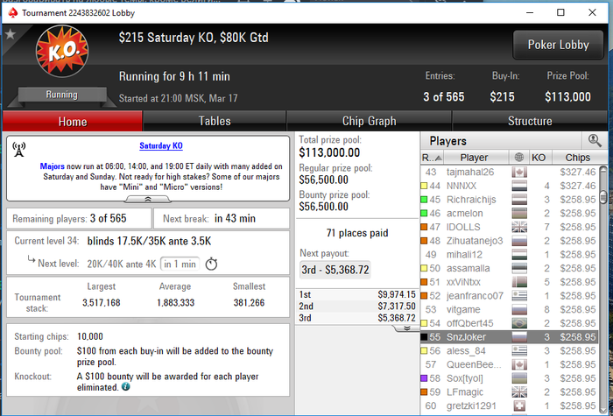Click the Majors link
The image size is (613, 416).
pos(52,166)
